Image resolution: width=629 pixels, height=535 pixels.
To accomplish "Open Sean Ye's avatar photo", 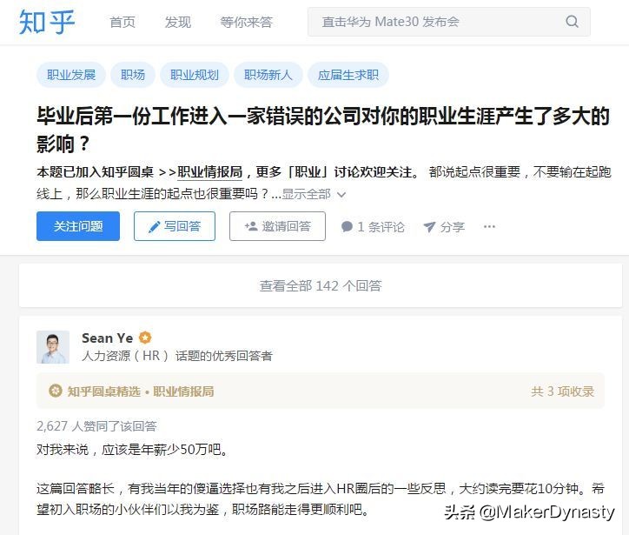I will coord(53,347).
